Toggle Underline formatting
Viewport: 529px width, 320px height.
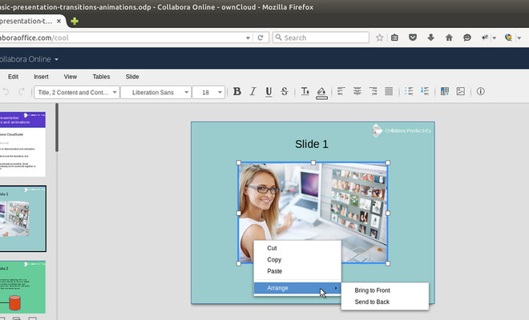click(x=269, y=92)
